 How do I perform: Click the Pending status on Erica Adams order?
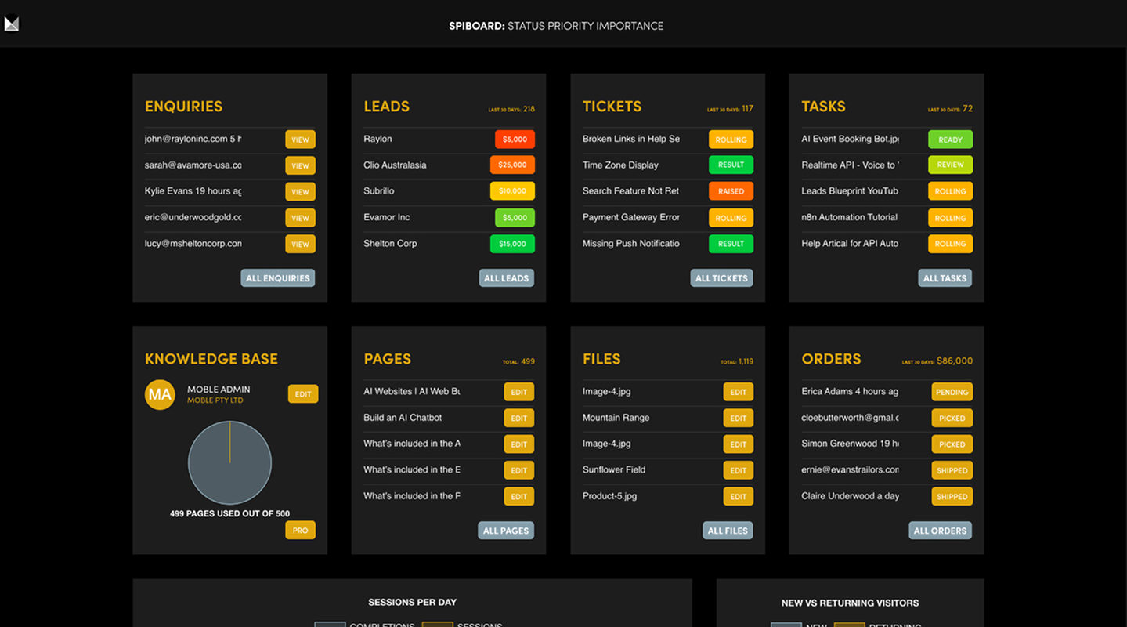(x=952, y=392)
